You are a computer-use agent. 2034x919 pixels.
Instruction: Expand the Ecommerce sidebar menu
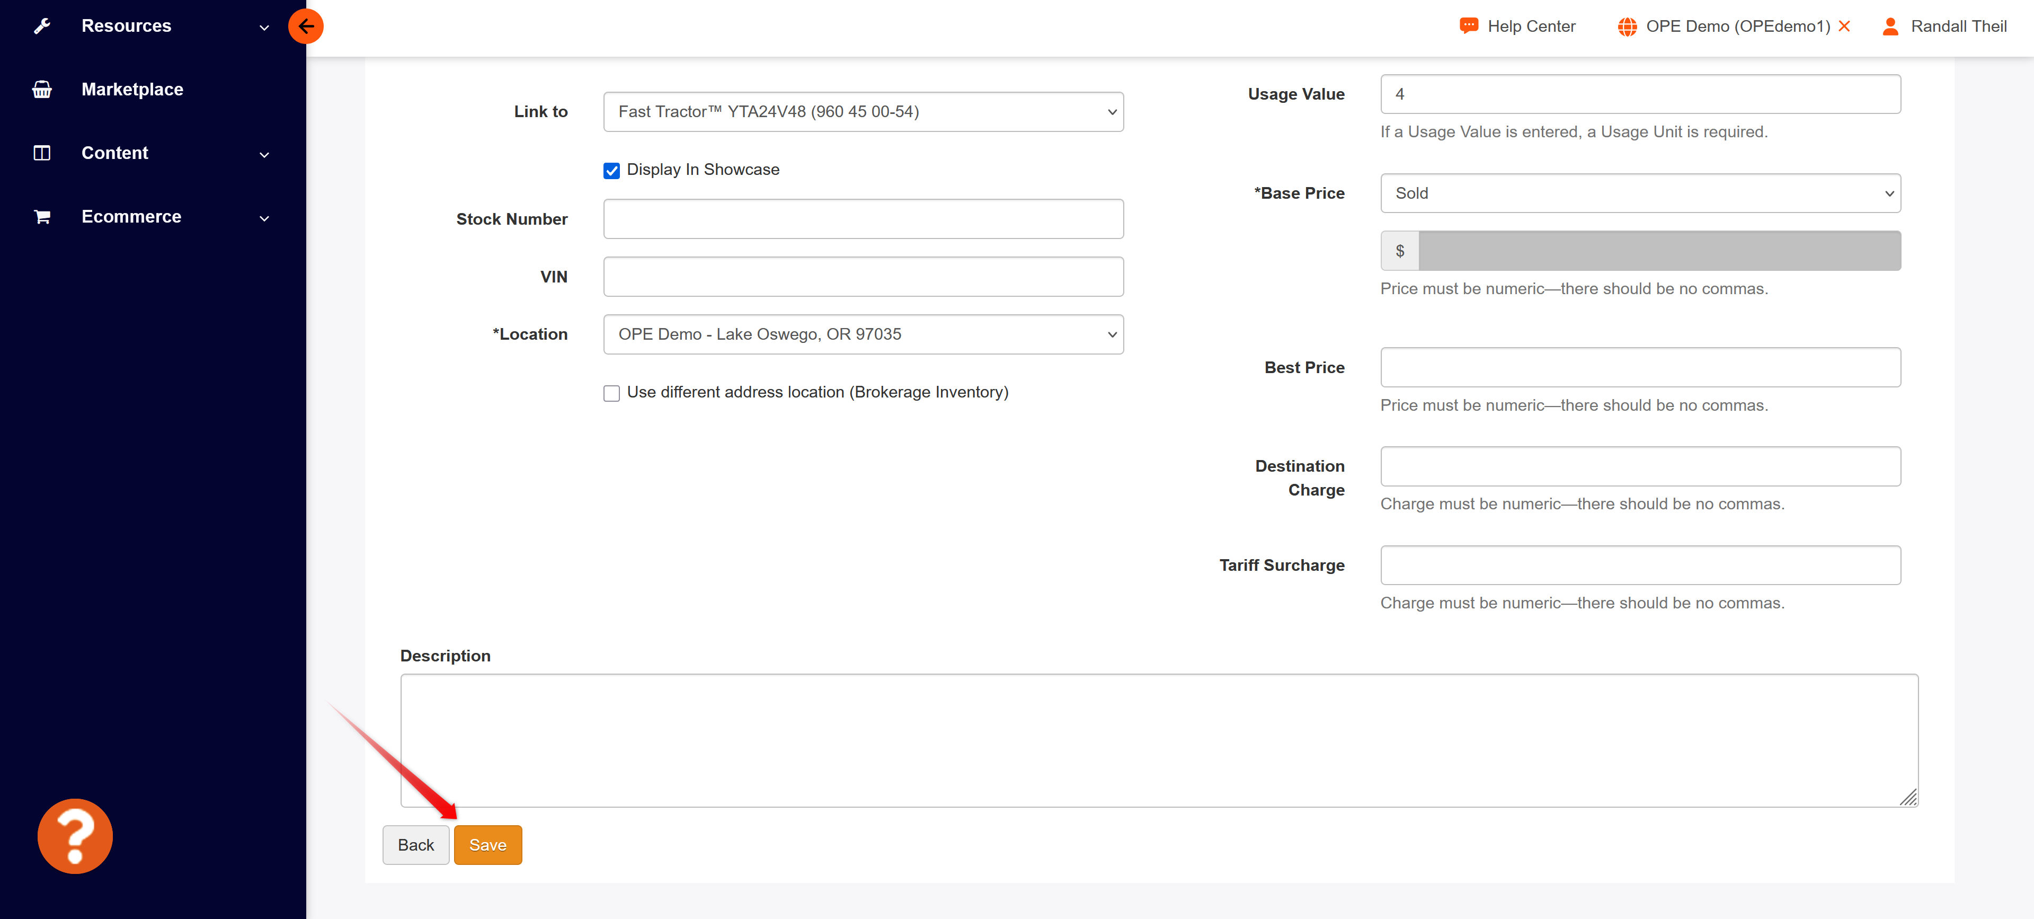pos(264,218)
